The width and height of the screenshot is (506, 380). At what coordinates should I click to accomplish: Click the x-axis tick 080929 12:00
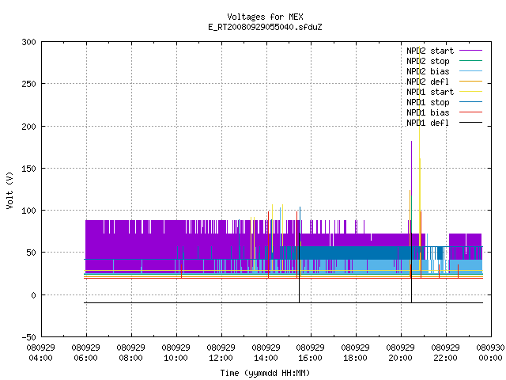pos(221,353)
